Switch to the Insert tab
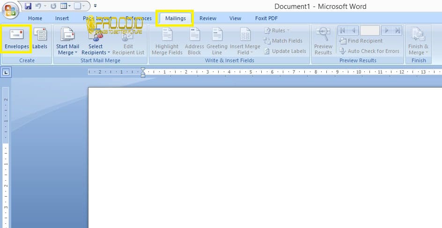Screen dimensions: 442x228 click(x=62, y=18)
